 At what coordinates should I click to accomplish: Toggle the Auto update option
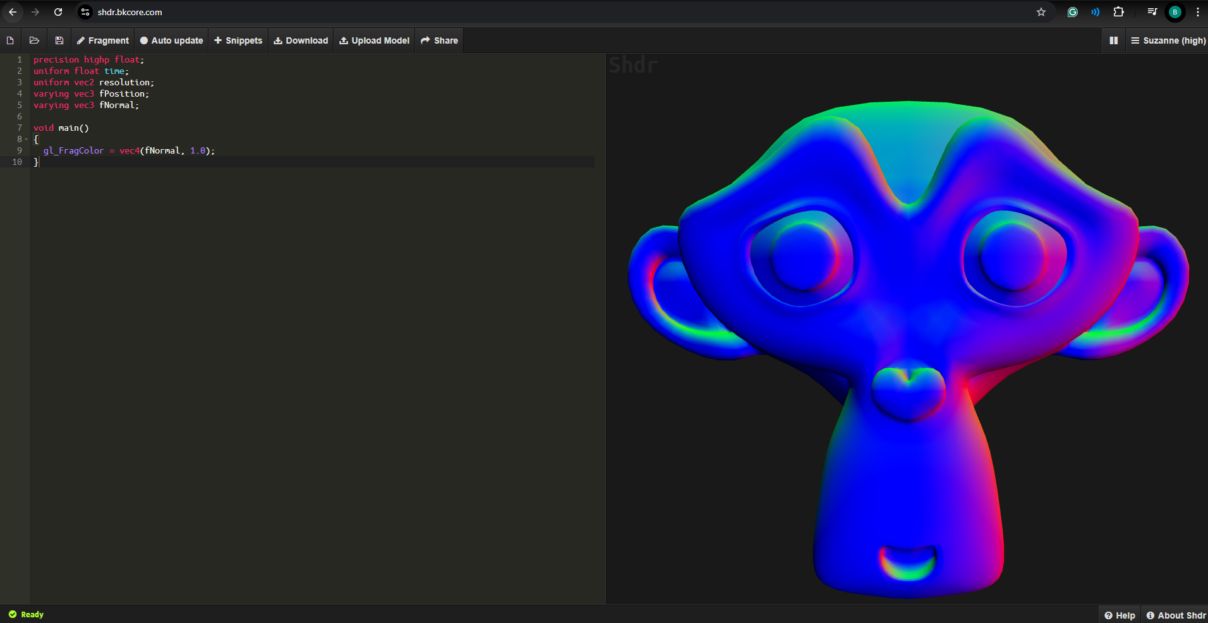[x=171, y=40]
